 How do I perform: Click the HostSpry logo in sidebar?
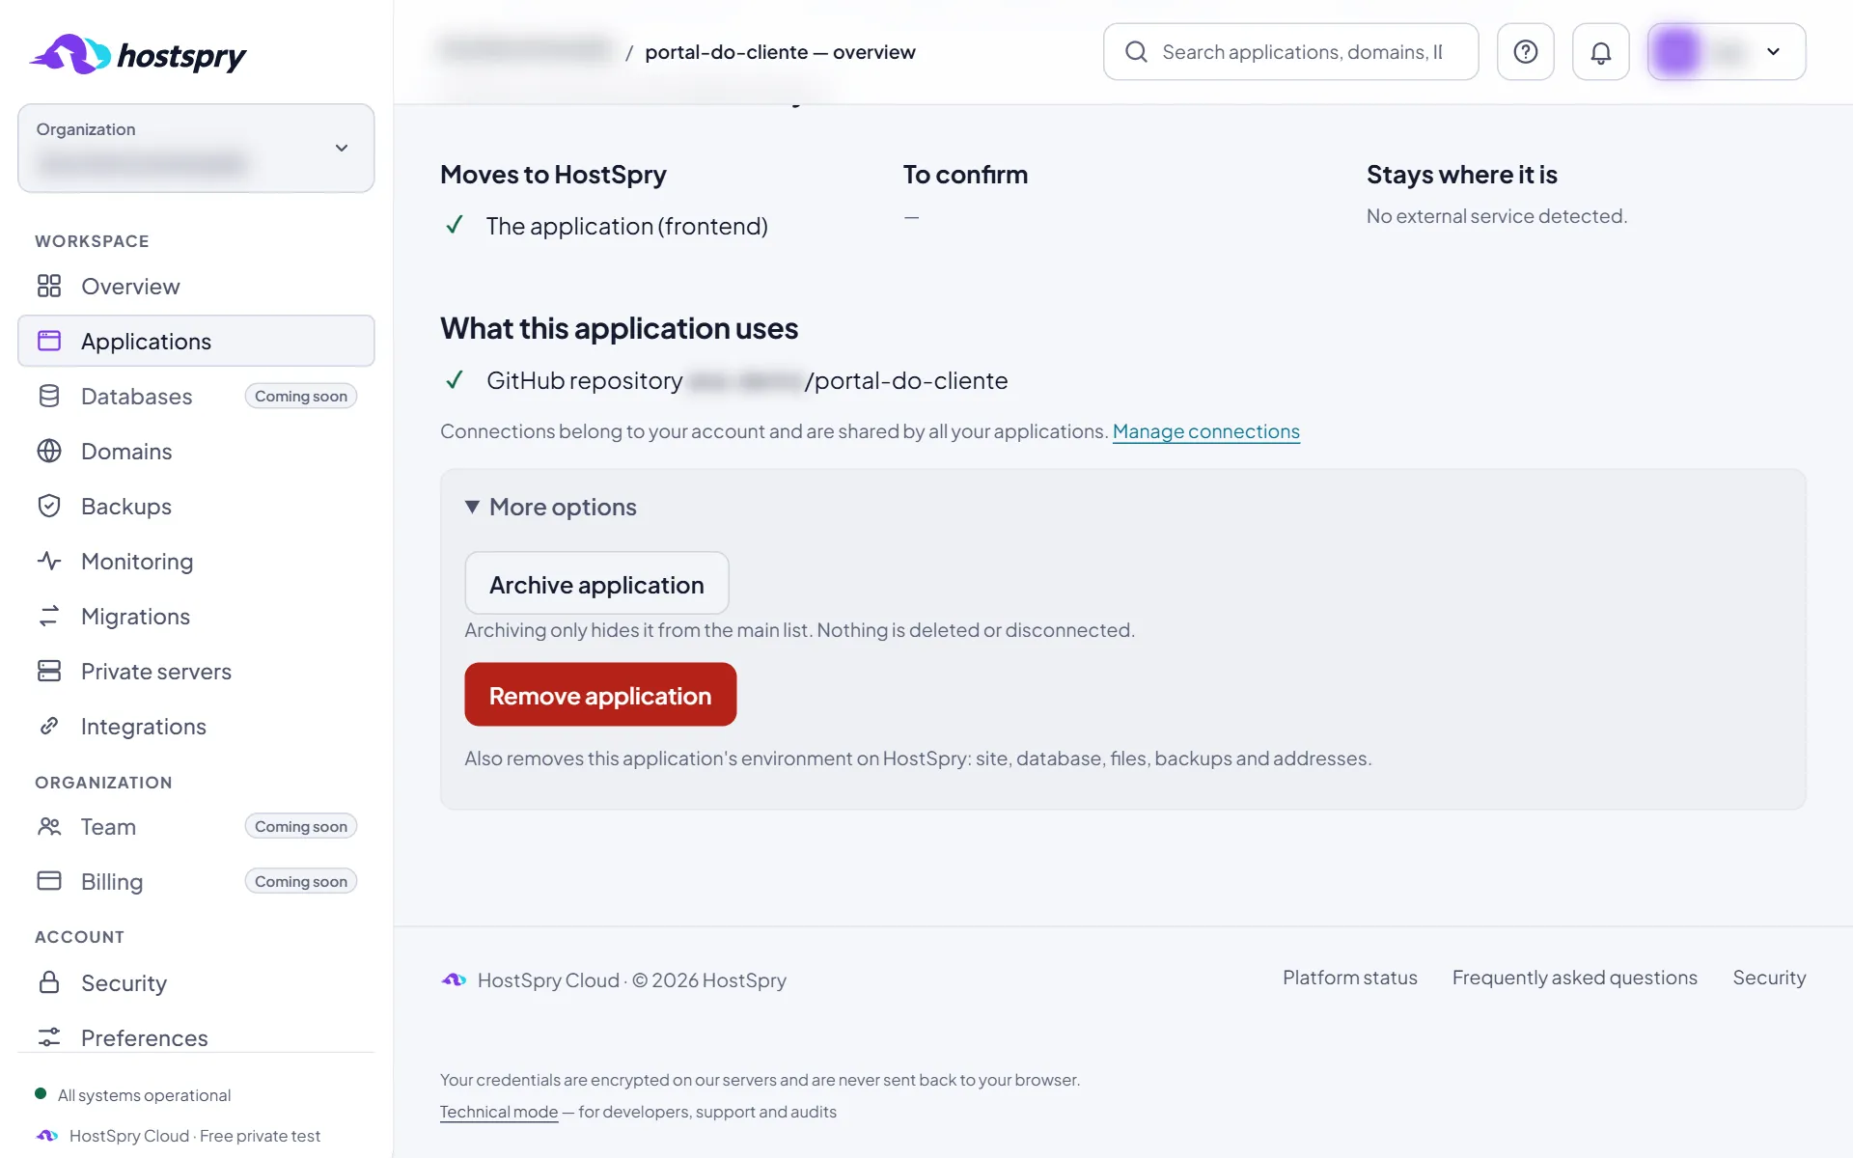[x=138, y=55]
